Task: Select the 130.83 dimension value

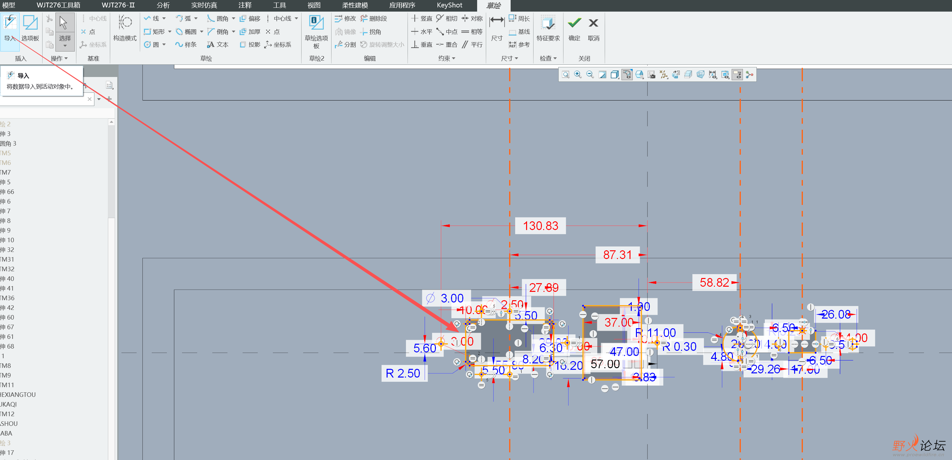Action: coord(540,226)
